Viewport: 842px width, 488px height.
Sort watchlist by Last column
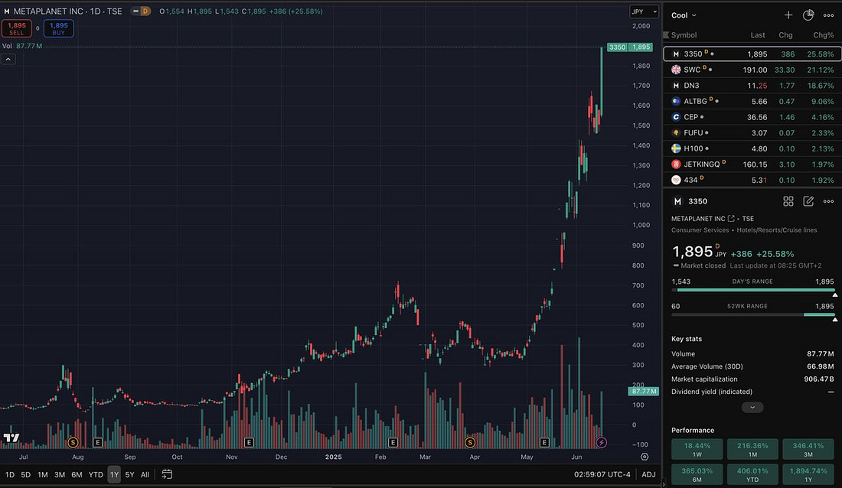tap(758, 35)
